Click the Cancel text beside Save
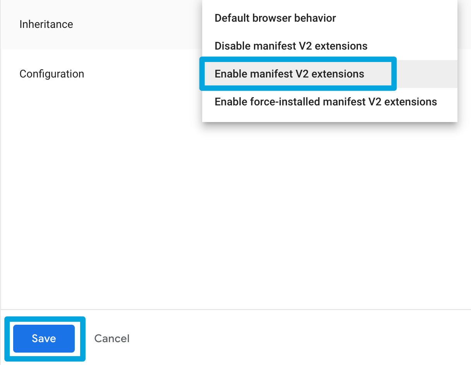Viewport: 471px width, 365px height. (112, 339)
